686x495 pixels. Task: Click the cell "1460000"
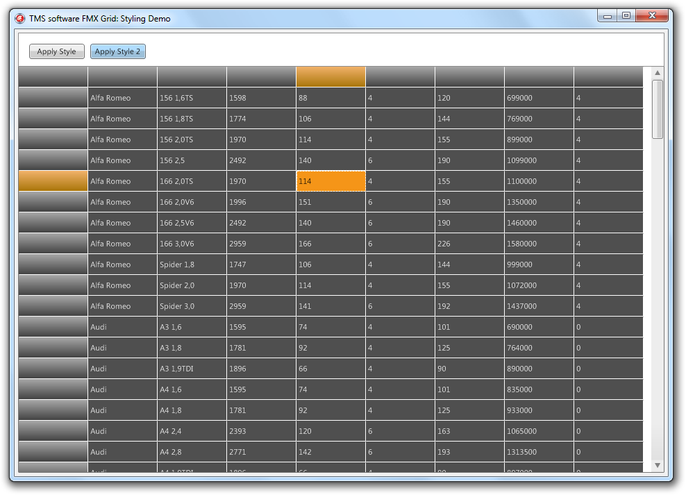(539, 223)
